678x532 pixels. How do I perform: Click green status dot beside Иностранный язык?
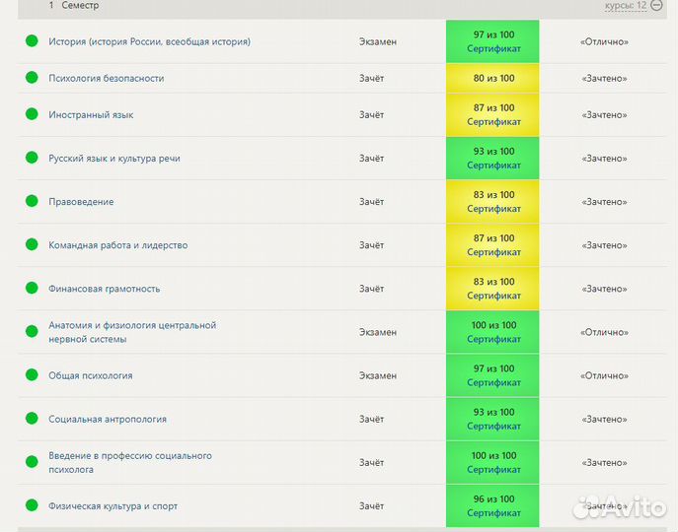[32, 115]
